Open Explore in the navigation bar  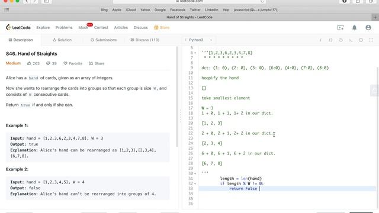[43, 28]
